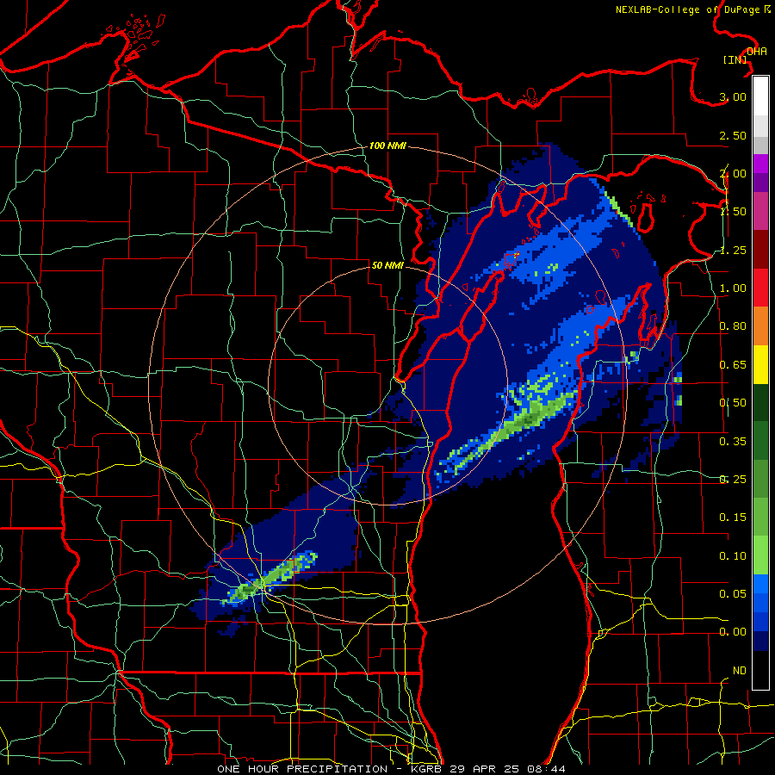Click the 'ONE HOUR PRECIPITATION' caption text

coord(302,769)
